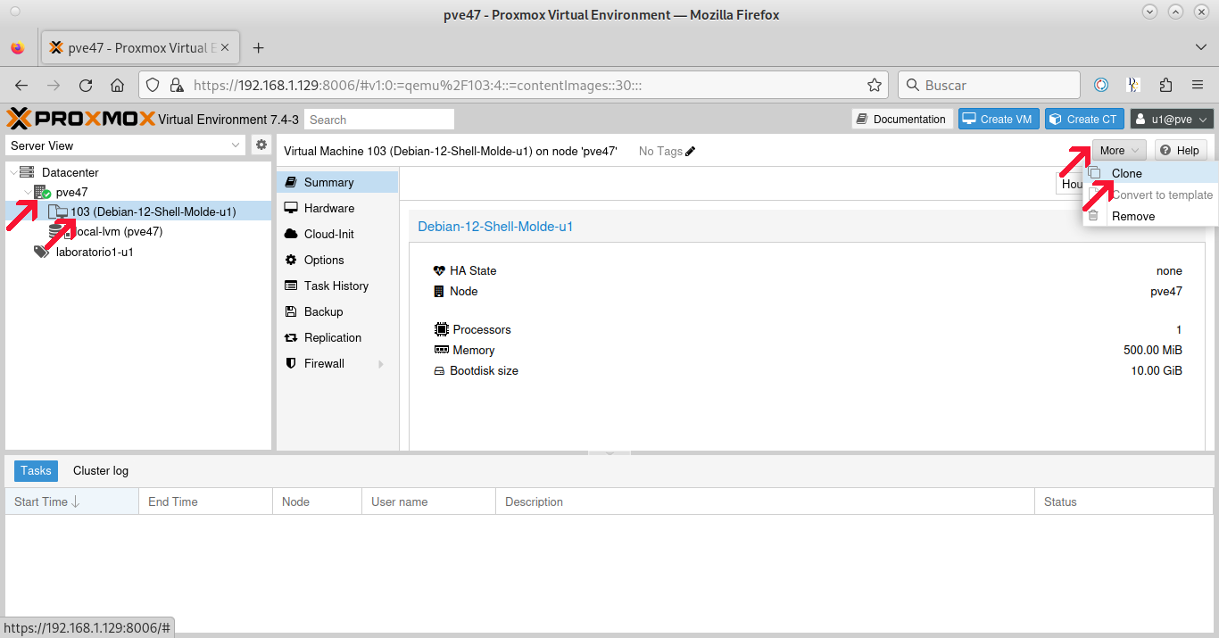Toggle the More dropdown button

(x=1119, y=151)
